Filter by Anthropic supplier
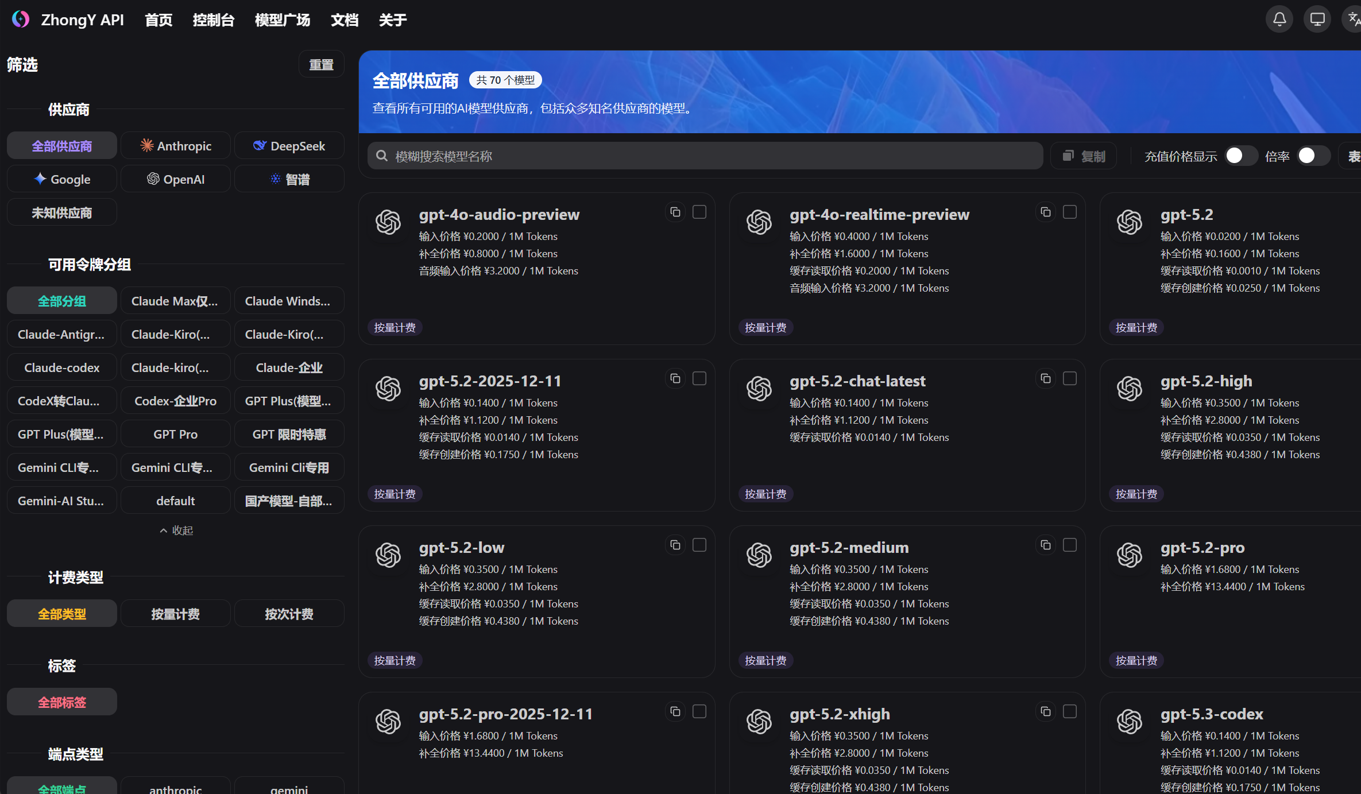The width and height of the screenshot is (1361, 794). click(176, 146)
